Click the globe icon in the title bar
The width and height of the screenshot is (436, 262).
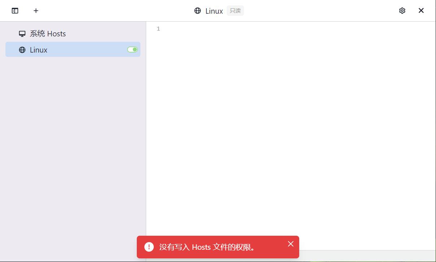point(197,11)
